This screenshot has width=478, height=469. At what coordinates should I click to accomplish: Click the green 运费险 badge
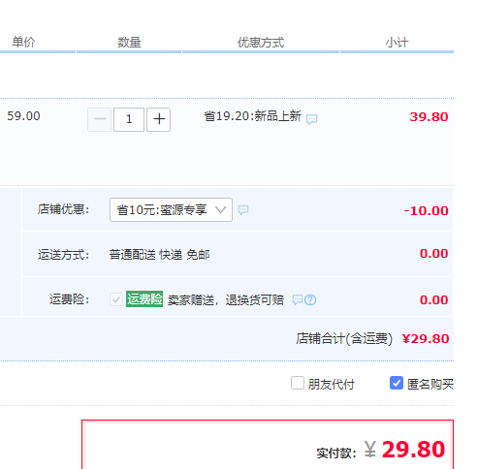pyautogui.click(x=144, y=299)
